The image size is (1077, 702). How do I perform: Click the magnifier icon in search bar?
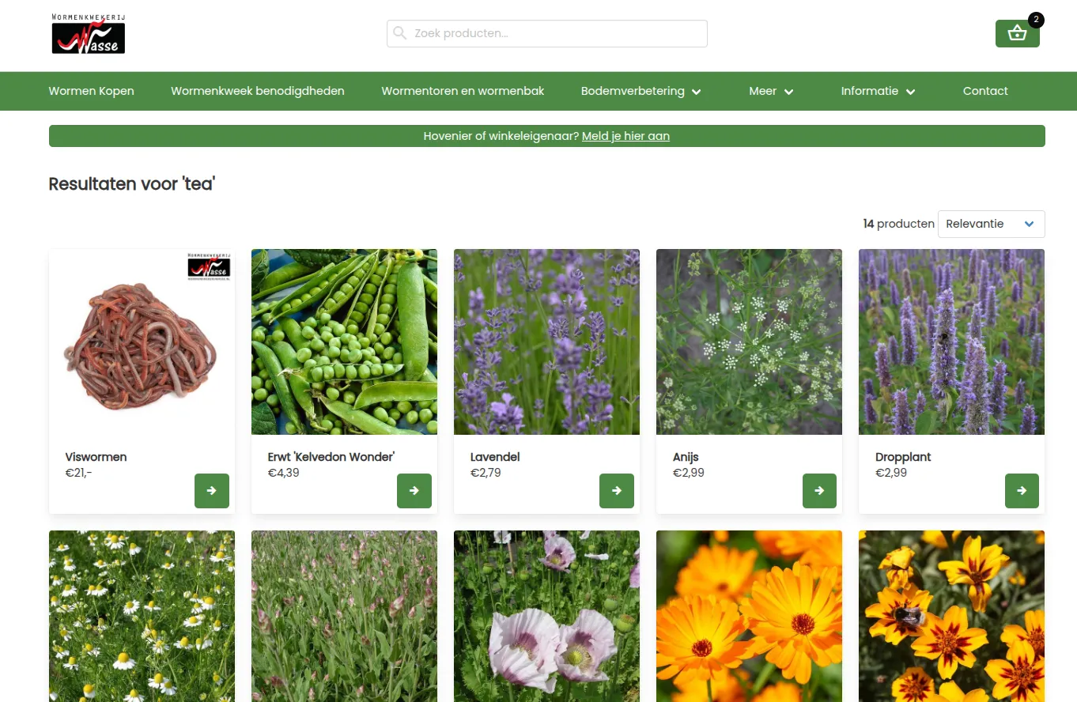point(400,33)
